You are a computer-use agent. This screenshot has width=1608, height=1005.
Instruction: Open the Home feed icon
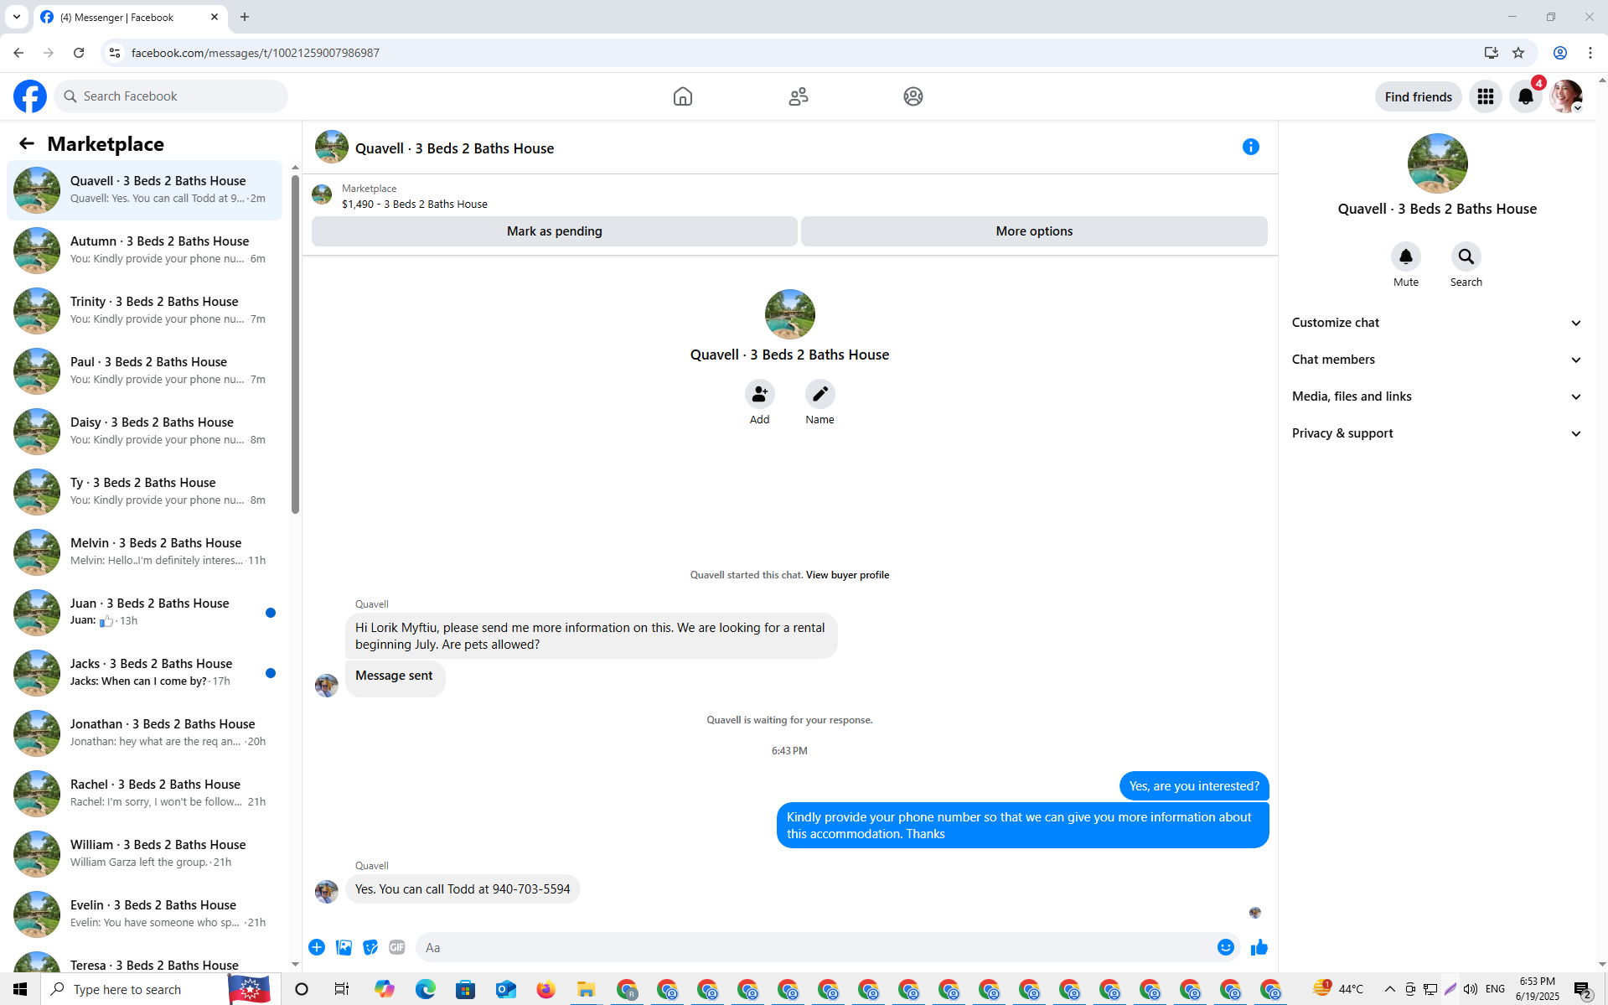click(683, 96)
